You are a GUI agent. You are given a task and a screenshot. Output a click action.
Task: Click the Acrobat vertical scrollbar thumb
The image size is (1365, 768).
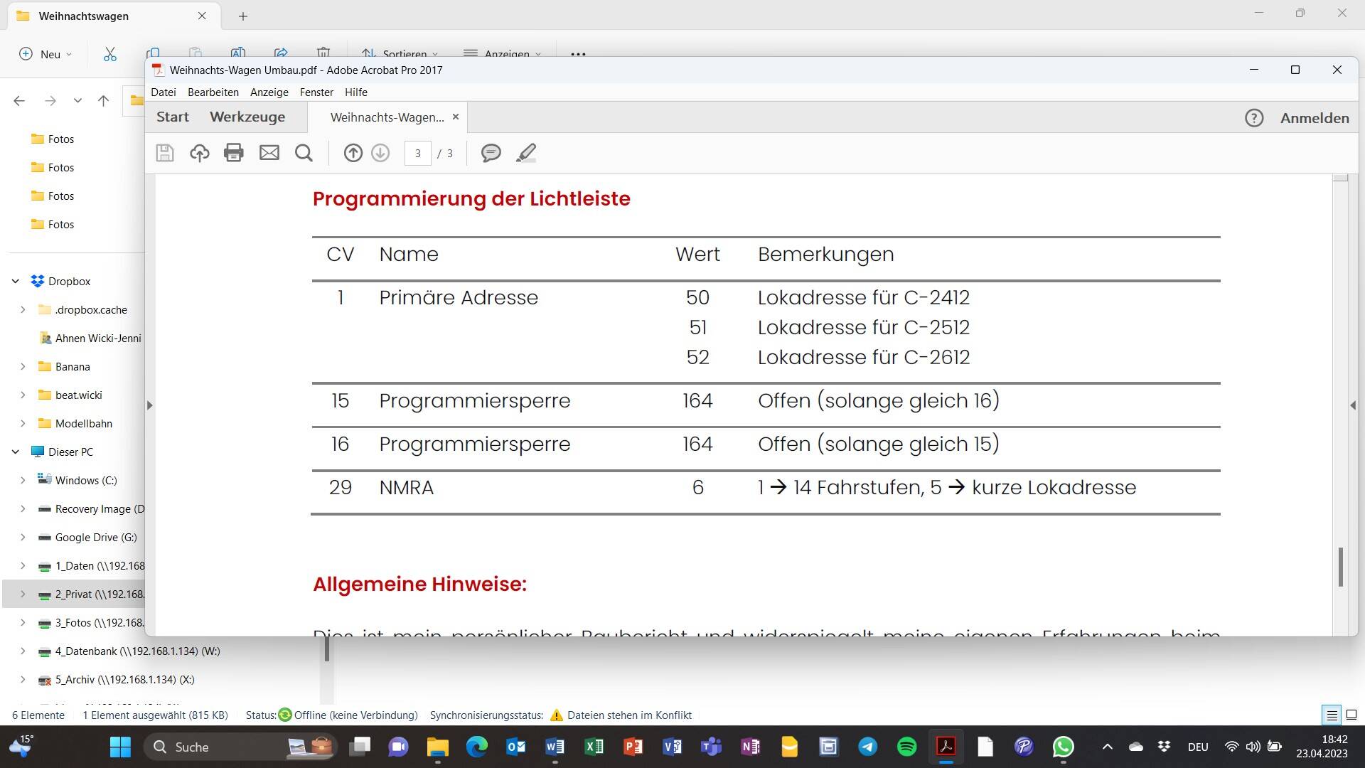click(1340, 567)
